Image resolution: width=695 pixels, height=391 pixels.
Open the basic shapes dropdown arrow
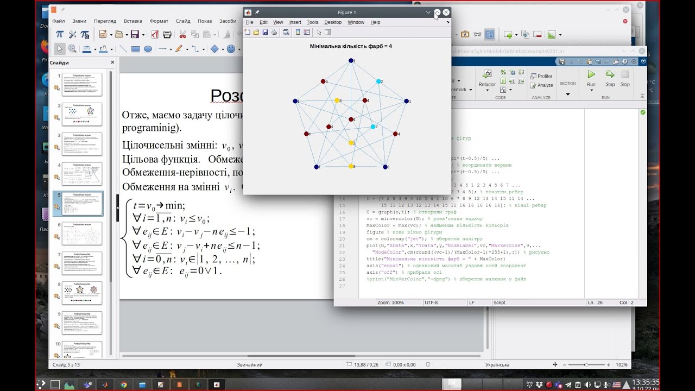click(x=222, y=49)
